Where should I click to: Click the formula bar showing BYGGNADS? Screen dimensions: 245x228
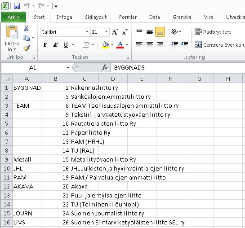pyautogui.click(x=178, y=67)
